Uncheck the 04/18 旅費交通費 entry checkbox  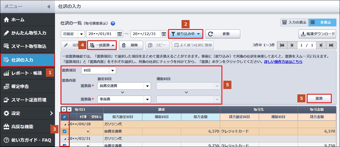64,131
